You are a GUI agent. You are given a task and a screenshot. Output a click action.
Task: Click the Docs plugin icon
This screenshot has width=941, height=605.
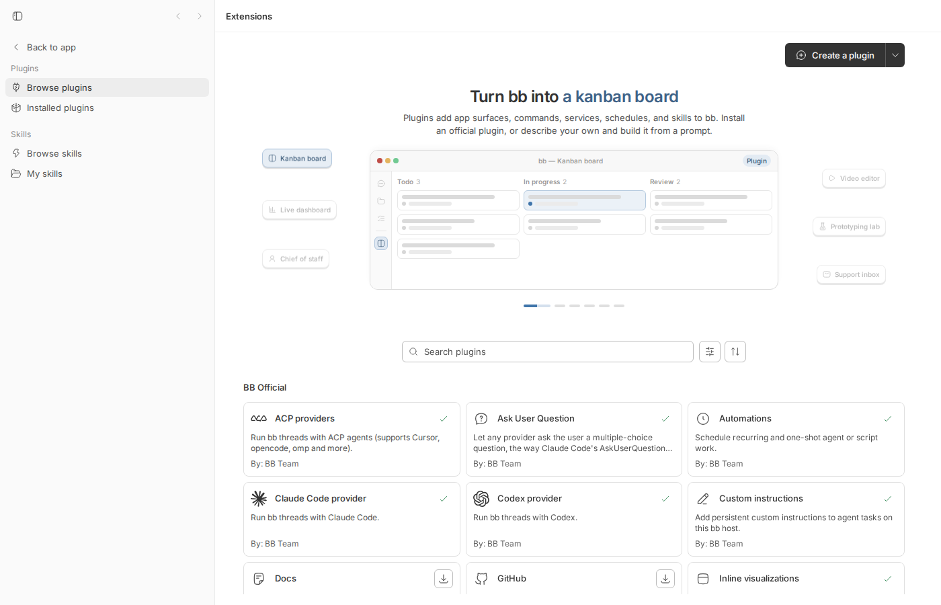tap(259, 579)
